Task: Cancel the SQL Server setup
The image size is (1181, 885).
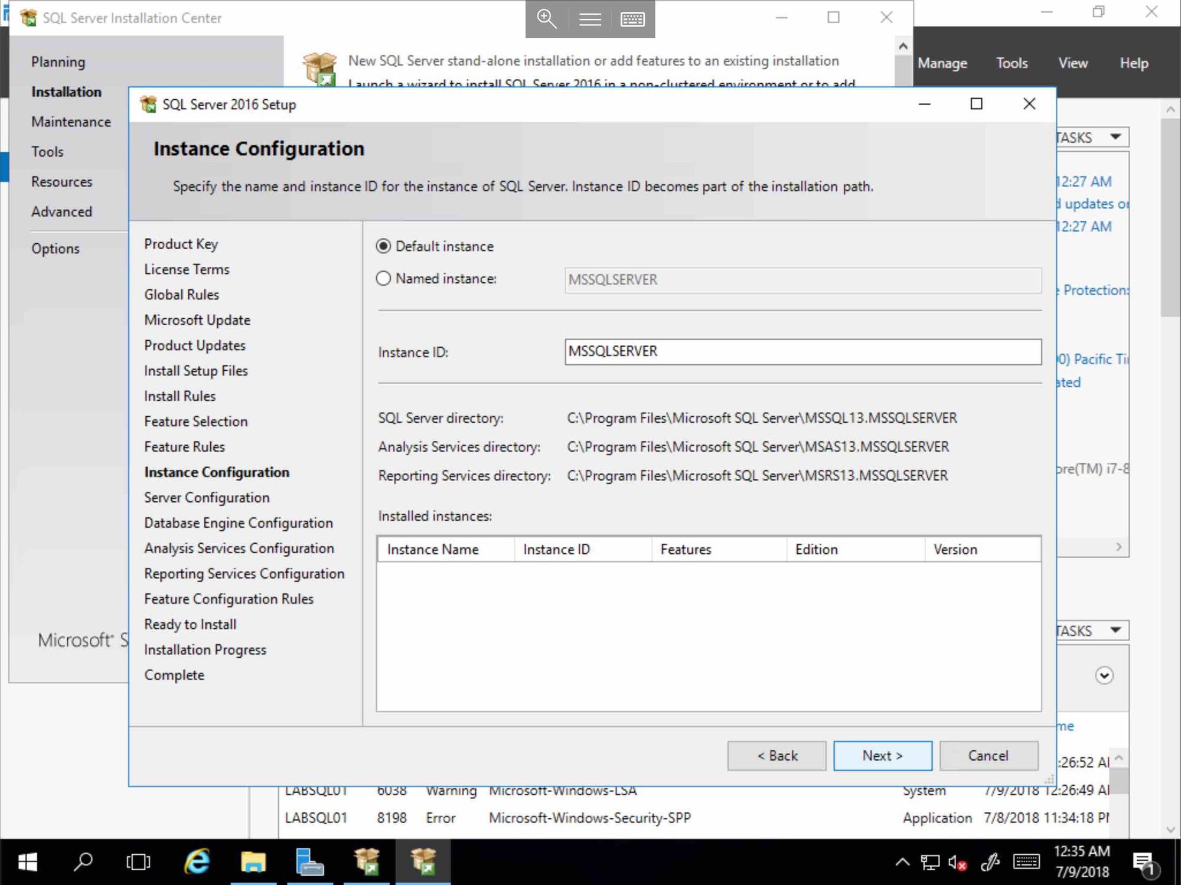Action: 989,756
